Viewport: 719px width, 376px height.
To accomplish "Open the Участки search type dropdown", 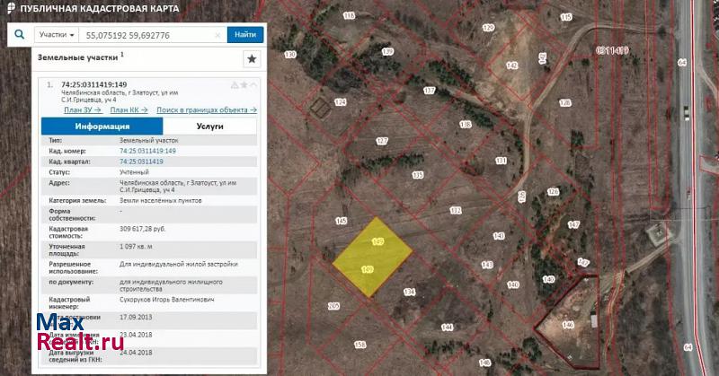I will (x=57, y=35).
